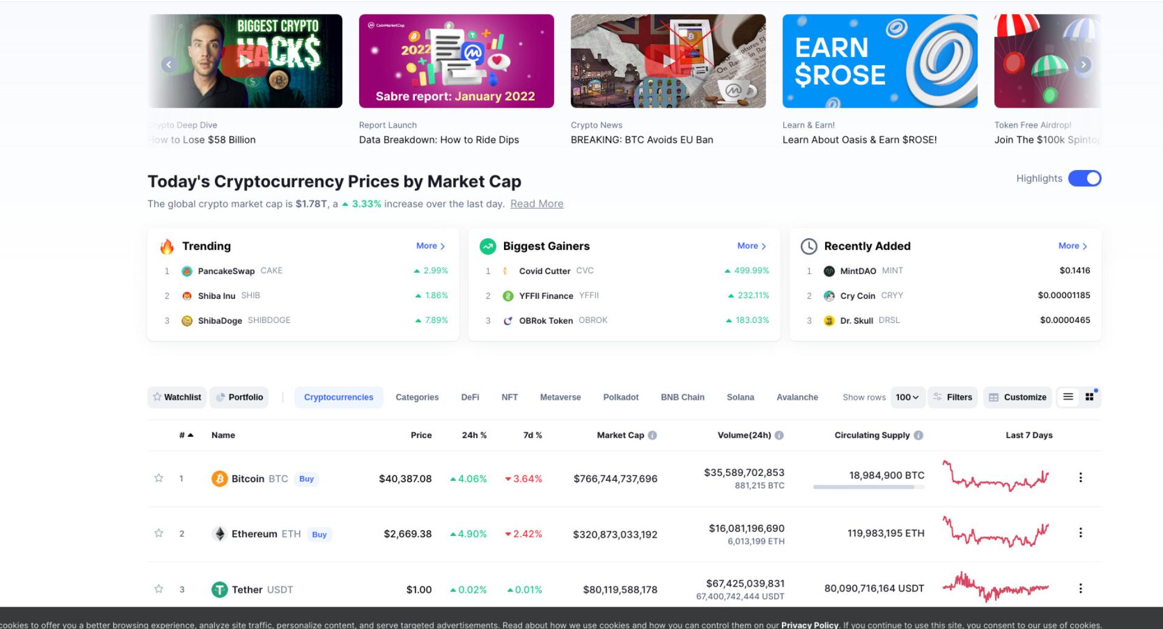The height and width of the screenshot is (629, 1163).
Task: Select the Avalanche tab
Action: tap(797, 397)
